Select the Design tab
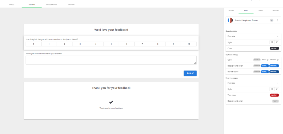The image size is (283, 134). coord(32,5)
